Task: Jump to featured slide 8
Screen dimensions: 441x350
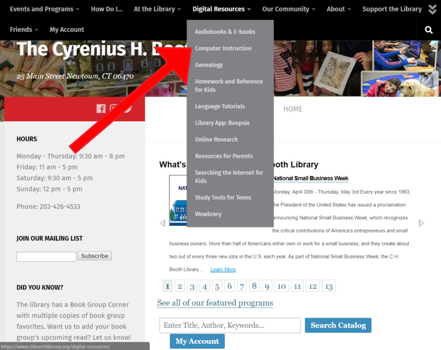Action: (254, 286)
